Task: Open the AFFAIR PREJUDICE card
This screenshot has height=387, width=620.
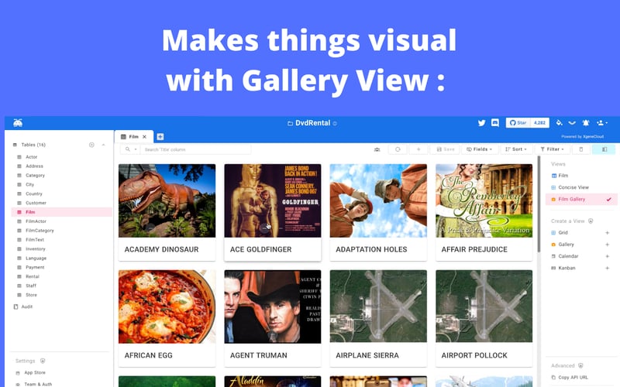Action: tap(484, 212)
